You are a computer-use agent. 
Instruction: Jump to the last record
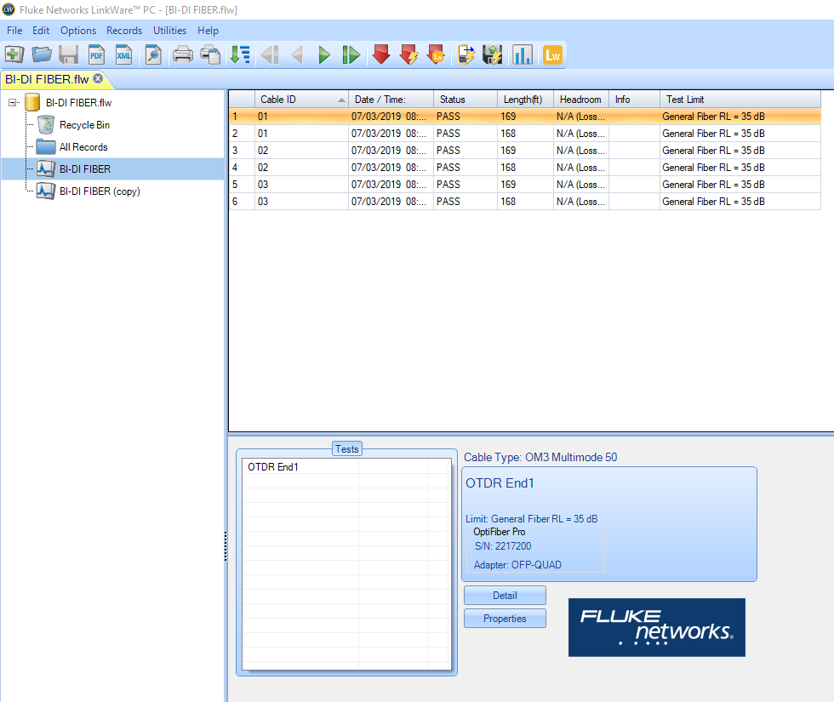click(351, 54)
